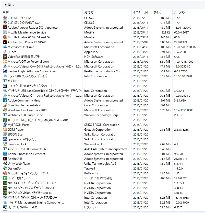Click the バッファロー らくらくアップデートツール icon
The image size is (205, 213).
tap(5, 173)
